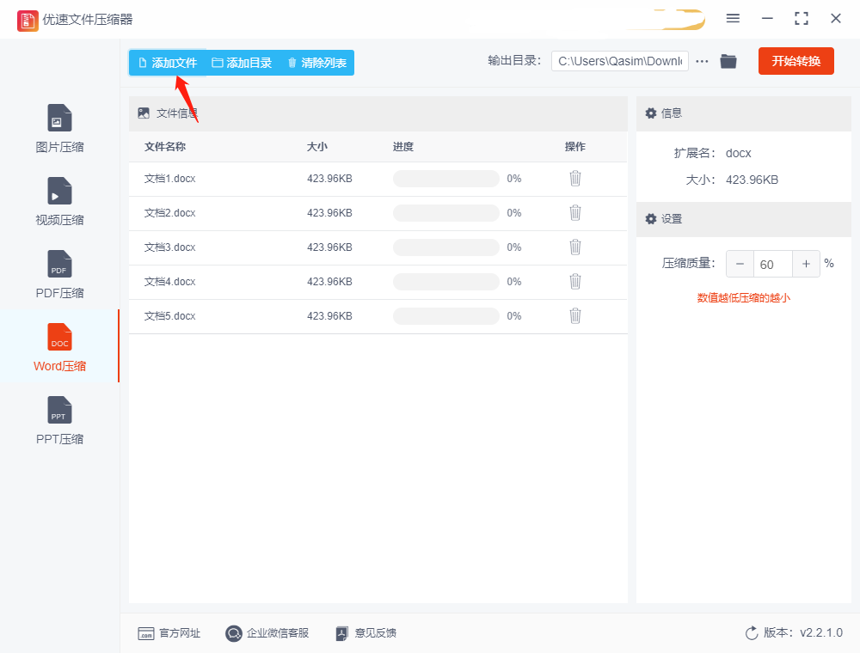Click the 文件名称 column header
This screenshot has width=860, height=653.
point(164,147)
